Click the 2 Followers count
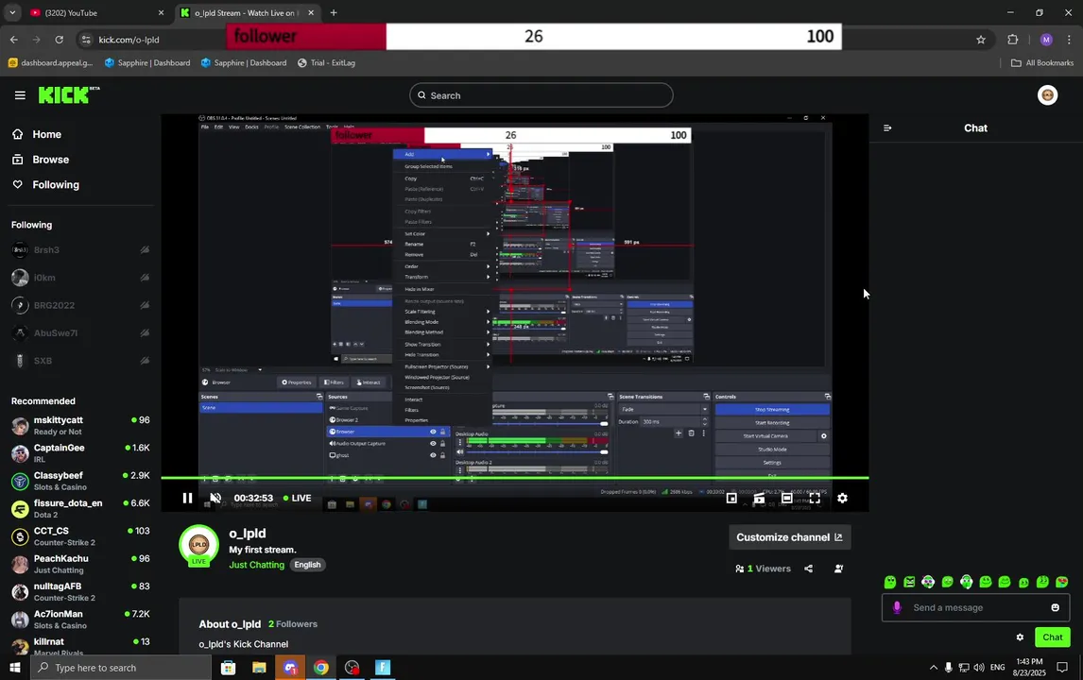The image size is (1083, 680). click(x=293, y=624)
